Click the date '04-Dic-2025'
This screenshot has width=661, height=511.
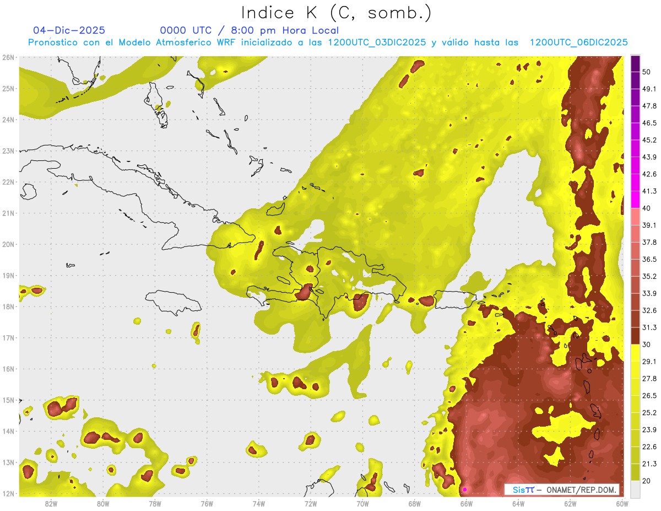click(x=69, y=30)
